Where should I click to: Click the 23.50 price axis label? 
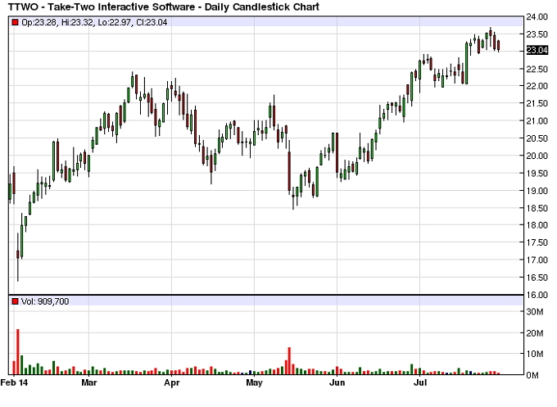click(x=537, y=34)
